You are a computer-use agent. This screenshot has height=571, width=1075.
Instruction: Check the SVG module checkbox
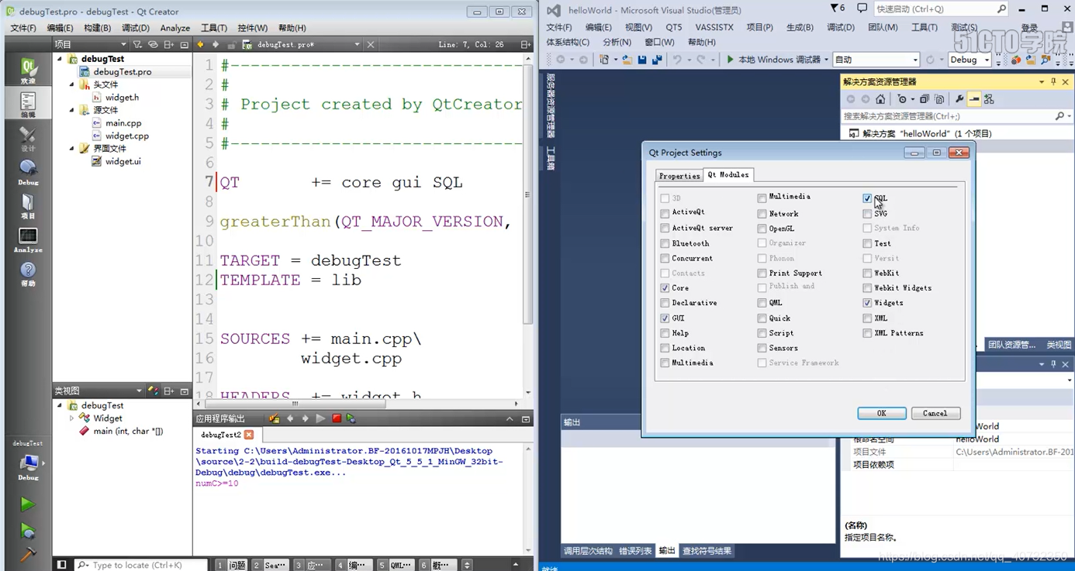click(x=867, y=214)
